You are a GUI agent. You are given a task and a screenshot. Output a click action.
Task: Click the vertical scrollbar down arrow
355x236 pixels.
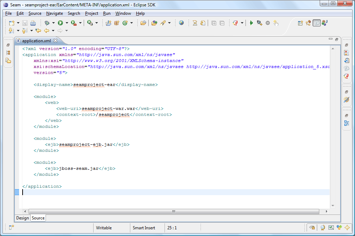click(333, 205)
